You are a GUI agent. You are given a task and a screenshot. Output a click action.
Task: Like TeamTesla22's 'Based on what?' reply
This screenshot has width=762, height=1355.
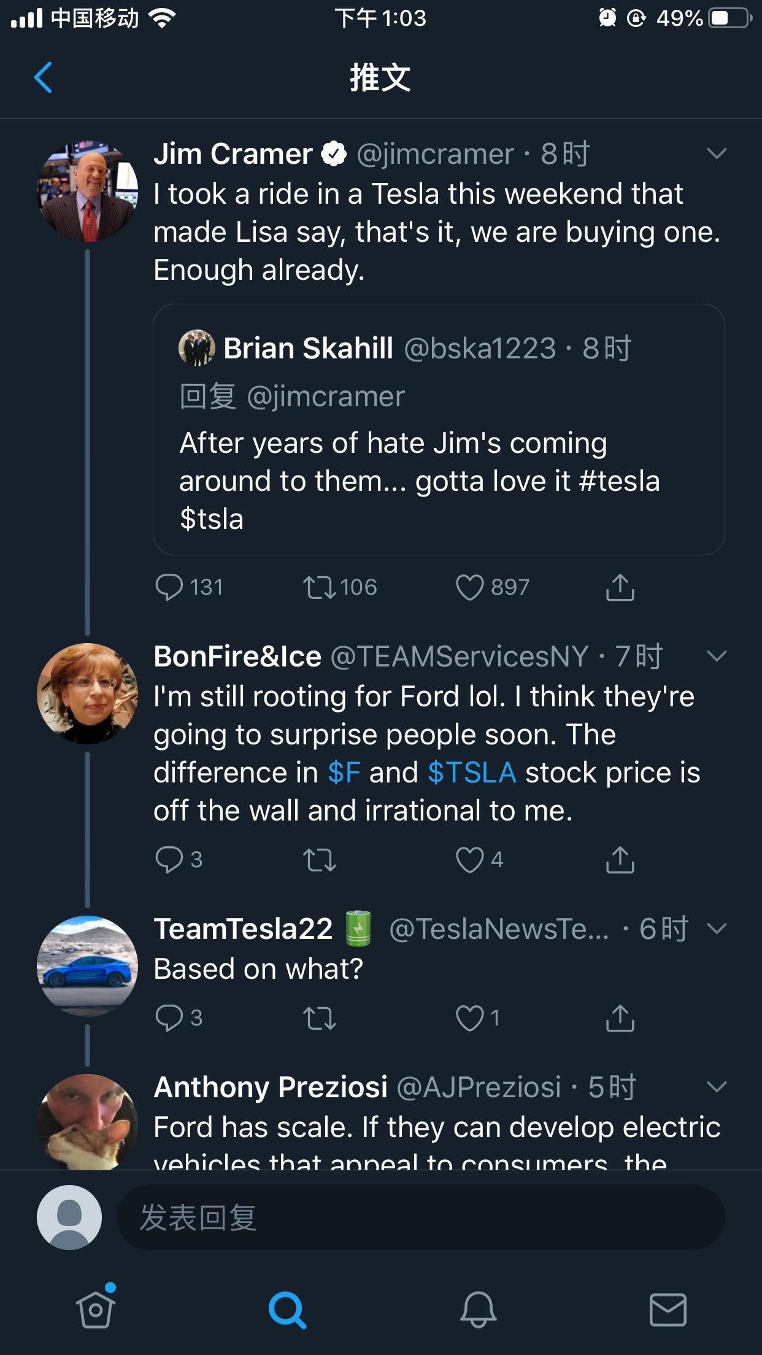[470, 1019]
